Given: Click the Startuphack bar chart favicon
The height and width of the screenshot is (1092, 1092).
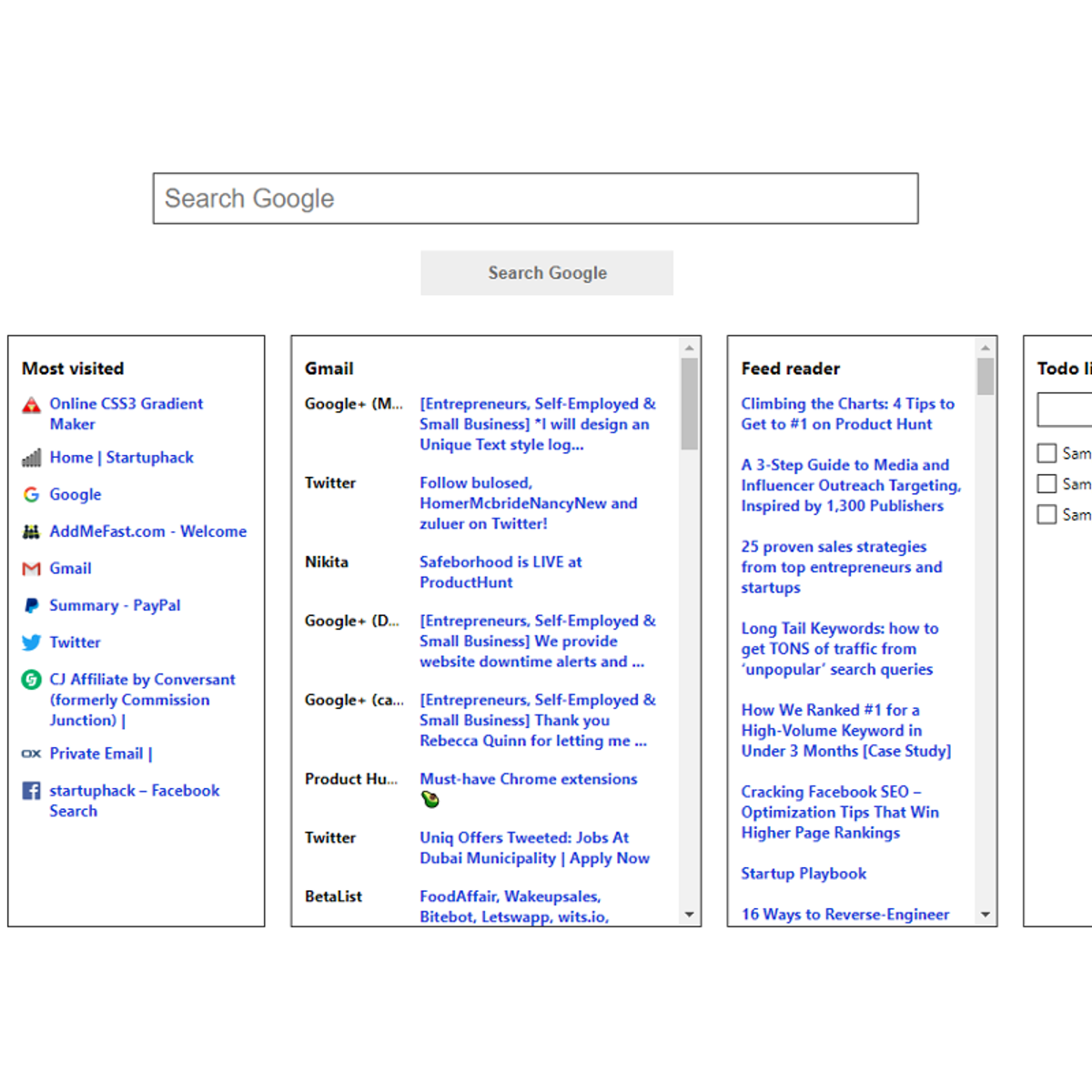Looking at the screenshot, I should pos(31,458).
